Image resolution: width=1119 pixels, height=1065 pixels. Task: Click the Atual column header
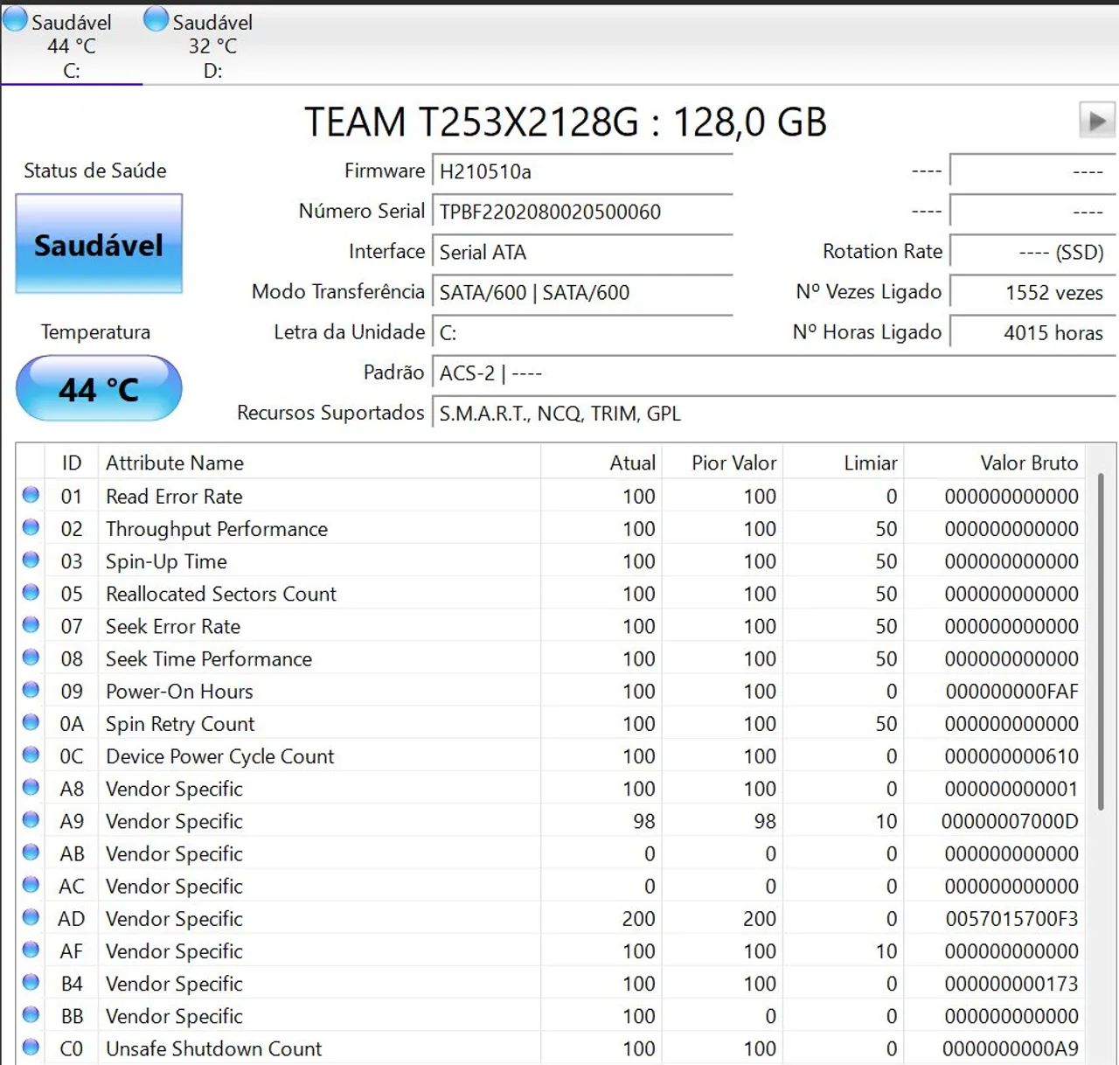(x=601, y=463)
